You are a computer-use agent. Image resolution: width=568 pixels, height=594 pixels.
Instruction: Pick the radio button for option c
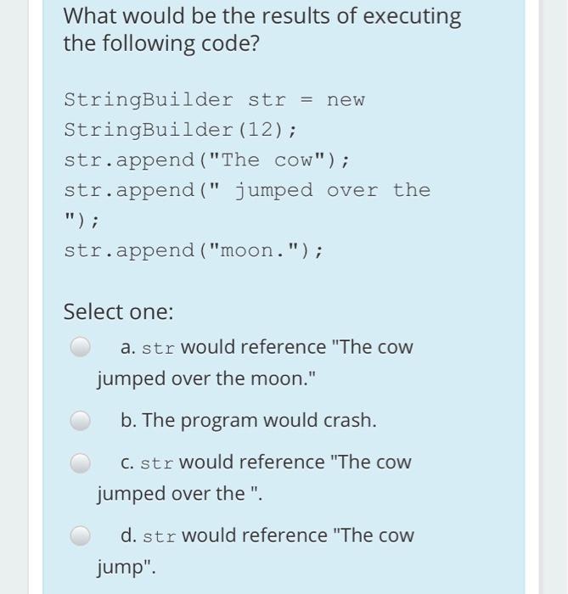(x=81, y=462)
